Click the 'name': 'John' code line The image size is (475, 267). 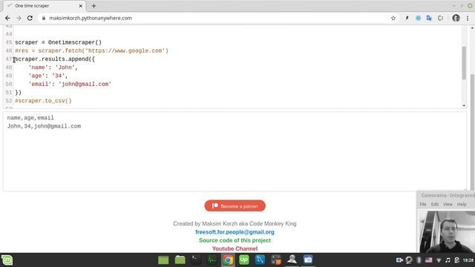tap(53, 67)
